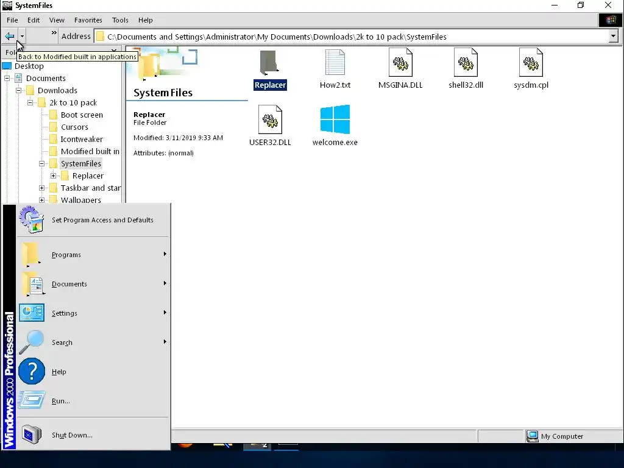
Task: Open Set Program Access and Defaults
Action: pos(93,219)
